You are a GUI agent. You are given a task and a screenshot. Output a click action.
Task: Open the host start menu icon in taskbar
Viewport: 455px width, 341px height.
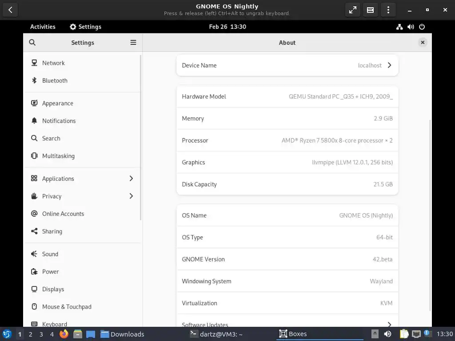pos(7,334)
